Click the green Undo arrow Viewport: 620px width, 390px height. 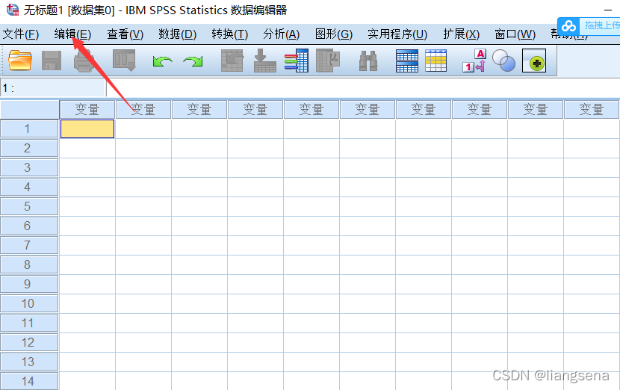click(x=163, y=61)
